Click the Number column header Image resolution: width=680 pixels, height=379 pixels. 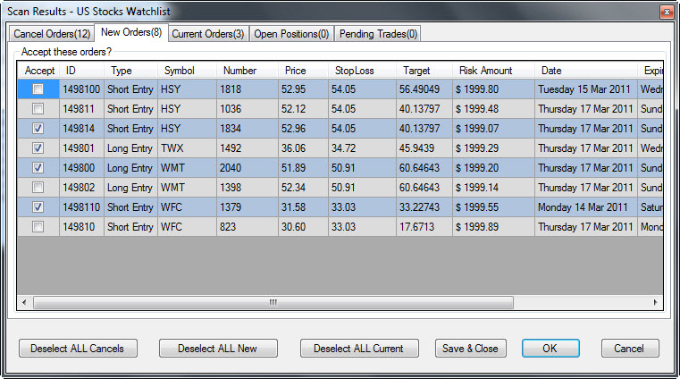[248, 71]
